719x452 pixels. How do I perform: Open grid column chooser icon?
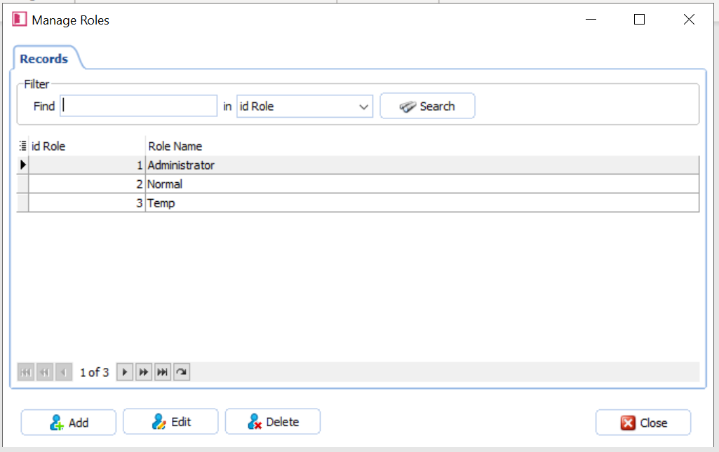click(22, 146)
